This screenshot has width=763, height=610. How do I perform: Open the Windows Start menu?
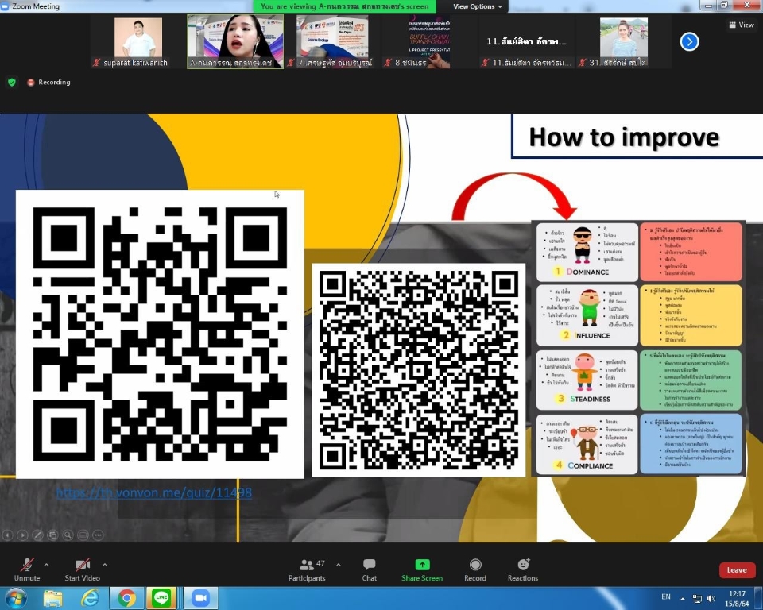coord(14,598)
